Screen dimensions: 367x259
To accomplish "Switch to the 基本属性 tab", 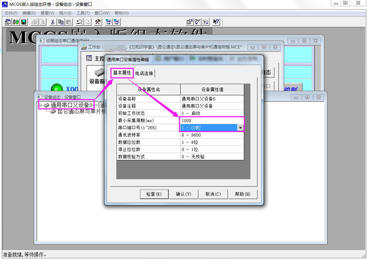I will coord(122,73).
